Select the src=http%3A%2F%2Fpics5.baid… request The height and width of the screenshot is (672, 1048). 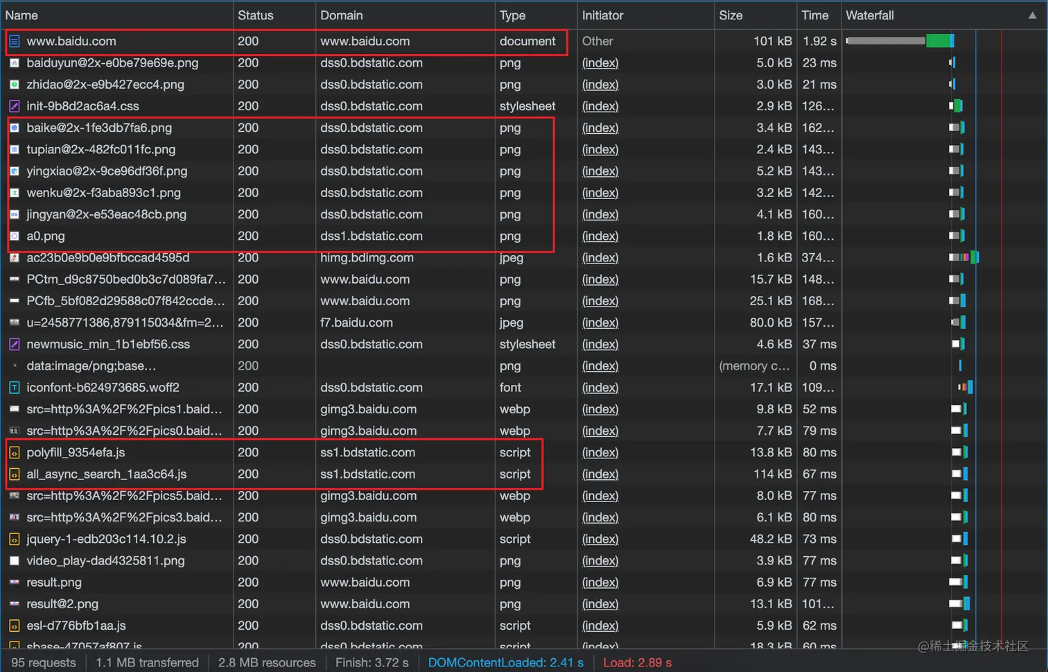pos(124,496)
